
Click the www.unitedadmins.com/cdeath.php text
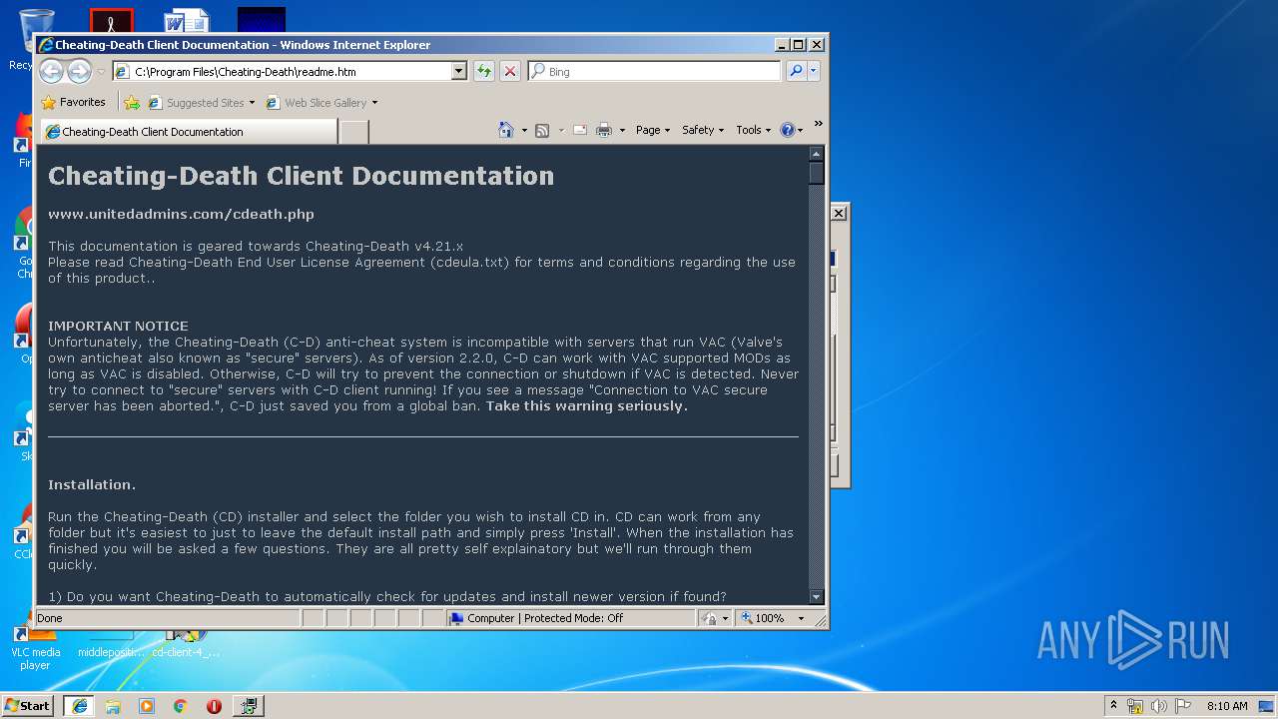pyautogui.click(x=181, y=214)
